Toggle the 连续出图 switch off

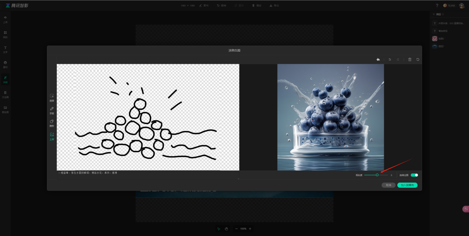[x=414, y=175]
